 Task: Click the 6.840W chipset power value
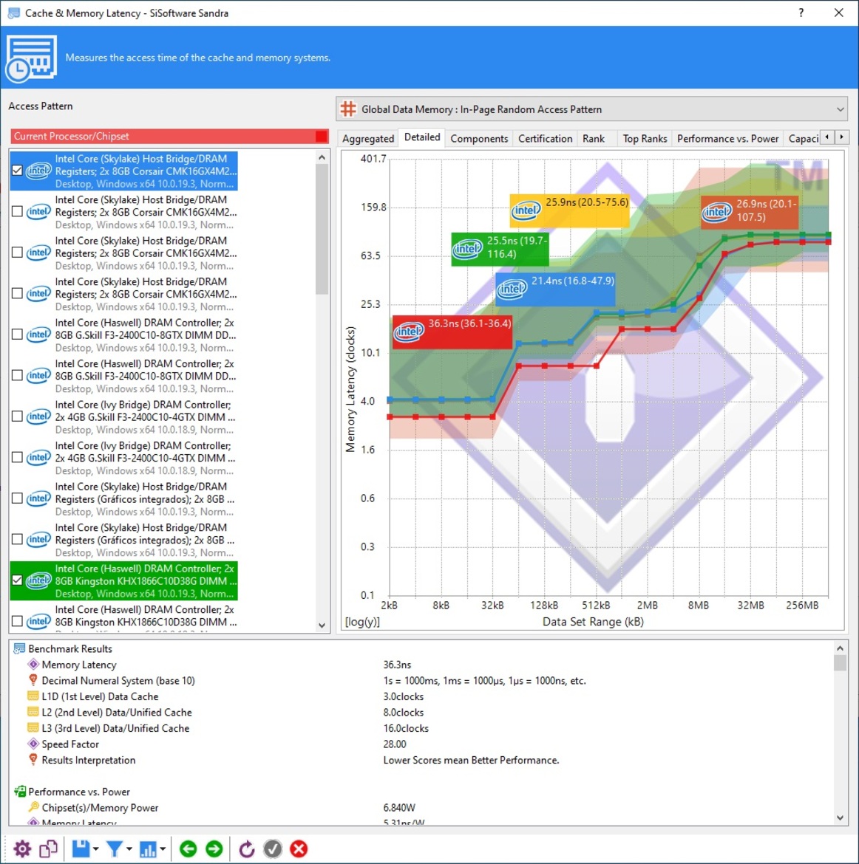399,807
